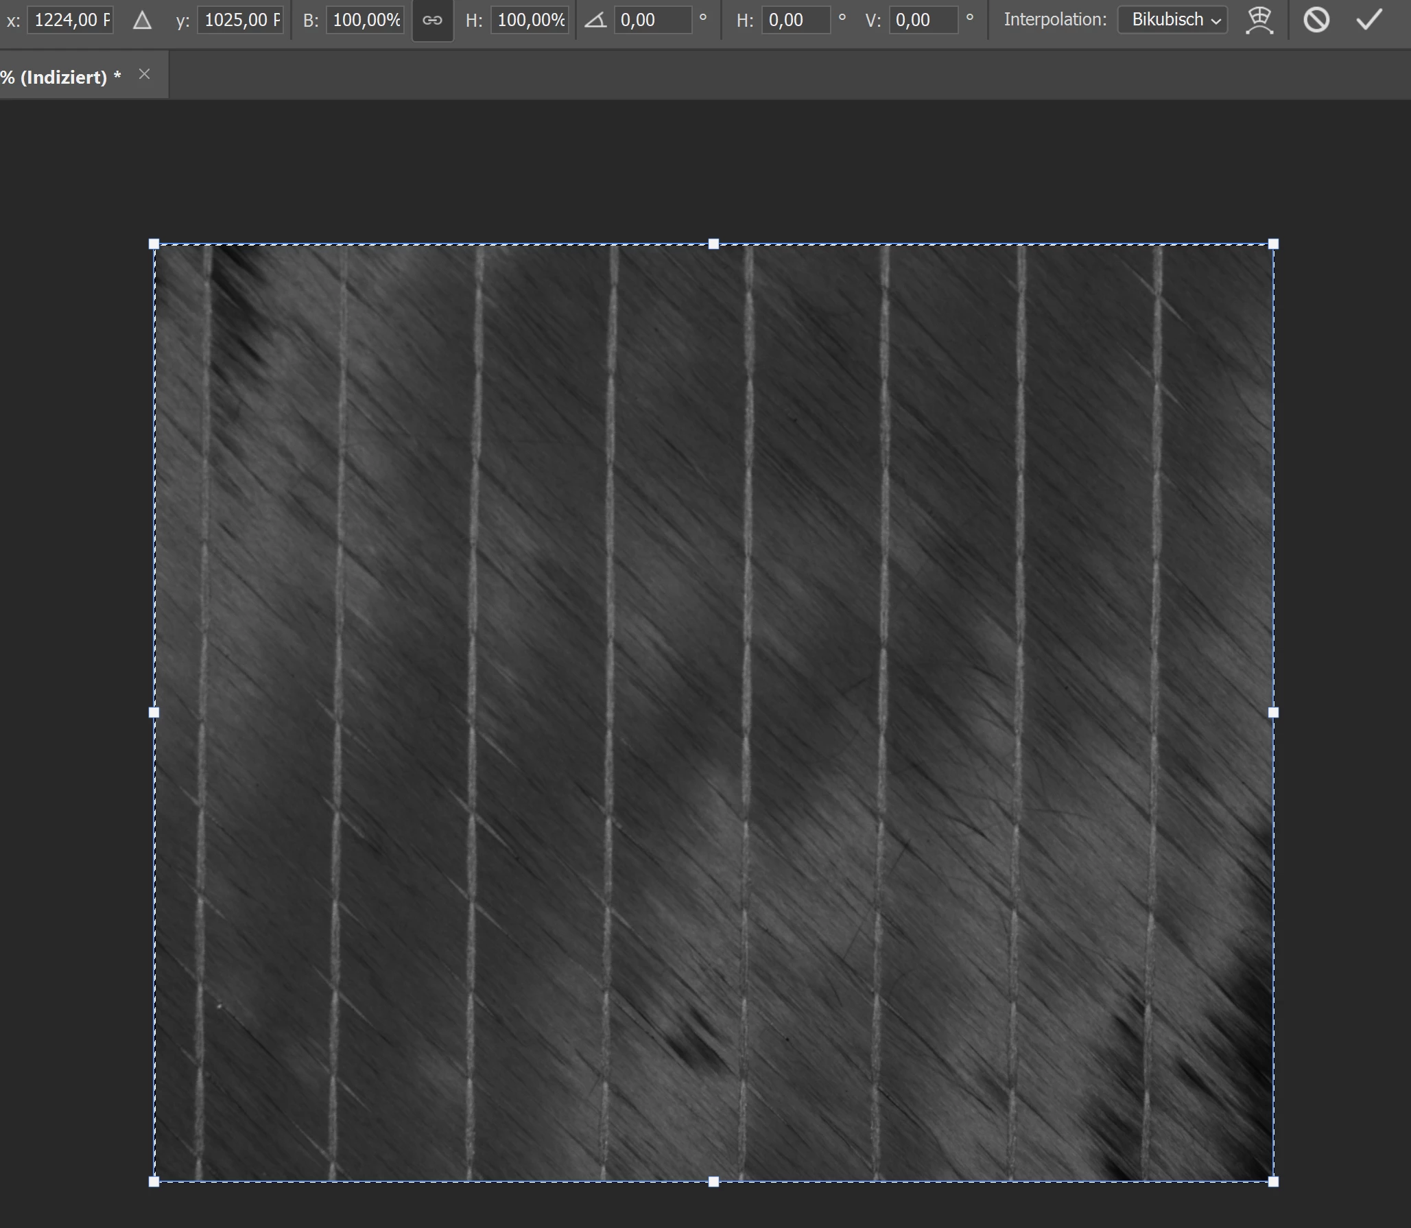Toggle relative positioning triangle icon
Viewport: 1411px width, 1228px height.
142,21
